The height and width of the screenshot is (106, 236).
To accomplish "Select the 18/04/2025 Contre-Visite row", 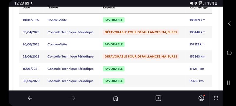I will (x=116, y=20).
